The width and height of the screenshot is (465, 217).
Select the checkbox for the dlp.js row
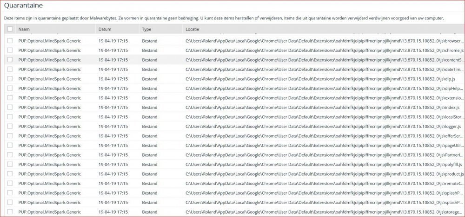pyautogui.click(x=10, y=79)
